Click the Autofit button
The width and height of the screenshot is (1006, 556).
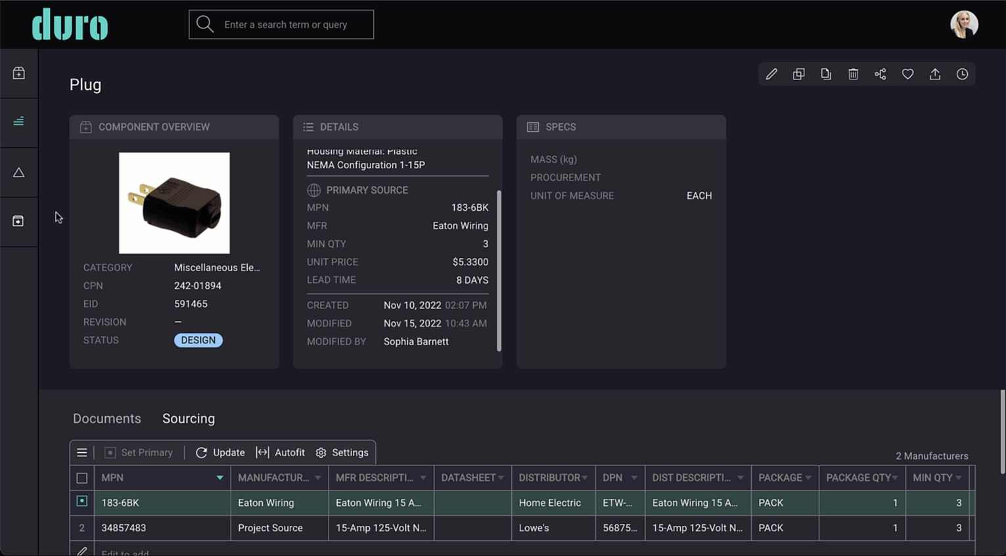(281, 452)
